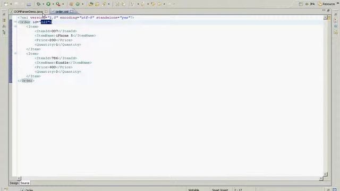Image resolution: width=340 pixels, height=191 pixels.
Task: Open the New Java Class dropdown arrow
Action: [x=83, y=4]
